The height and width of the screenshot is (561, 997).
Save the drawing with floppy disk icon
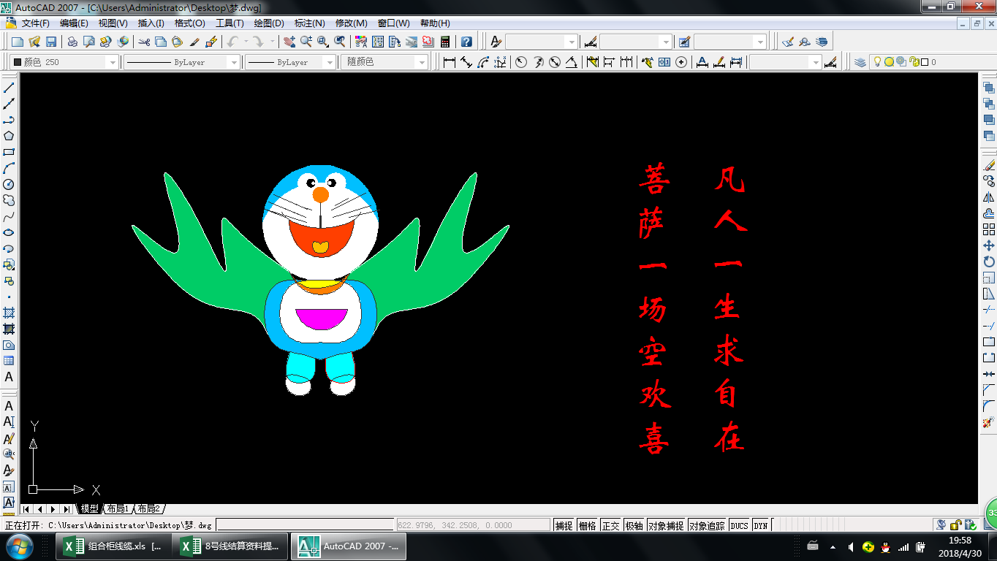pyautogui.click(x=51, y=42)
